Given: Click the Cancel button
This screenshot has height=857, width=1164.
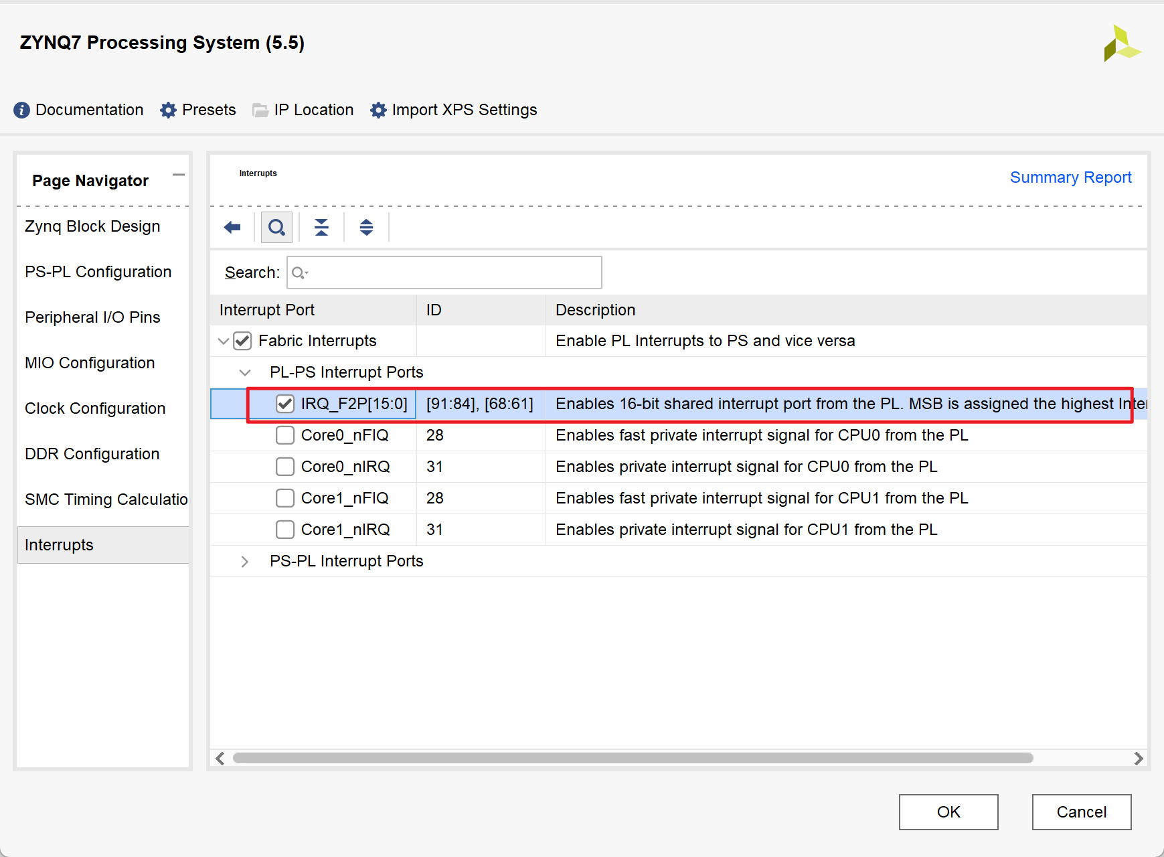Looking at the screenshot, I should click(x=1082, y=812).
